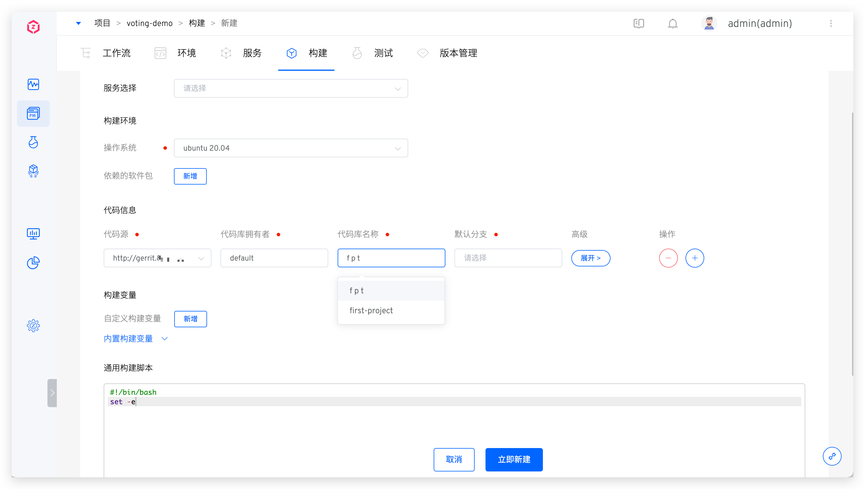Open the ubuntu 20.04 operating system dropdown
The image size is (865, 489).
point(291,148)
